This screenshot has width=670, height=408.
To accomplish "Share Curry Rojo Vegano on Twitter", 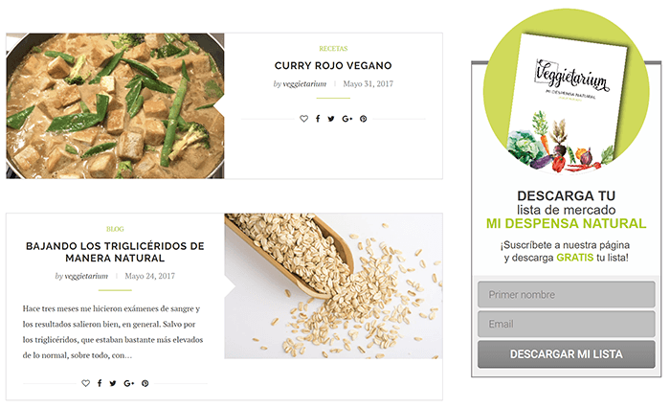I will tap(331, 119).
